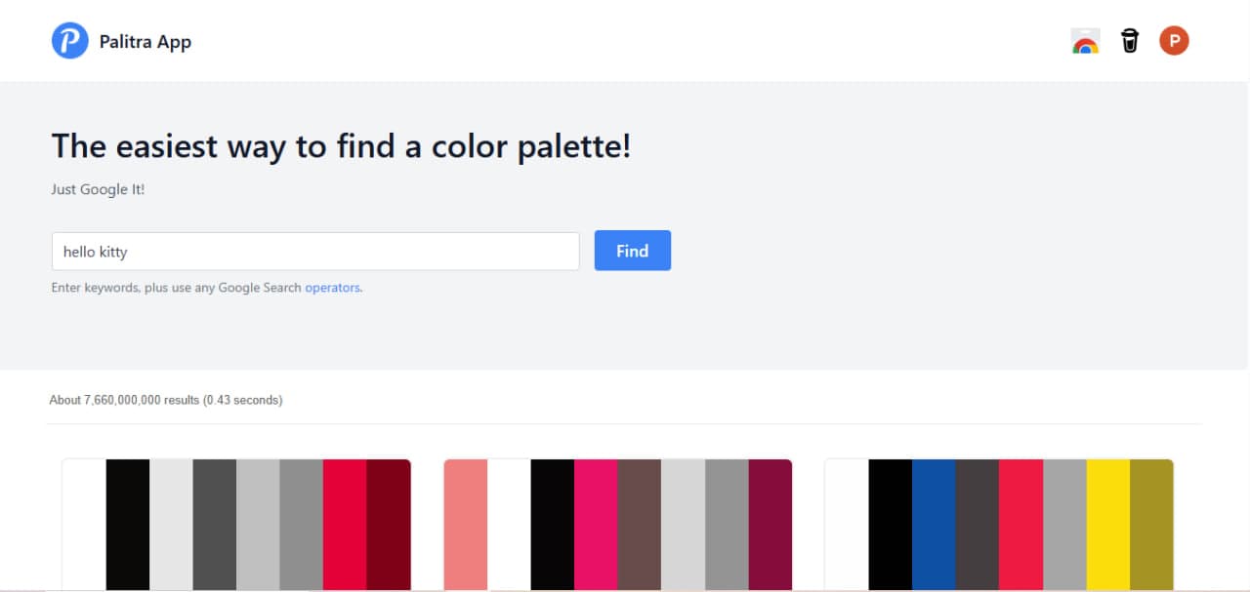Viewport: 1250px width, 592px height.
Task: Open the Product Hunt icon
Action: pos(1174,41)
